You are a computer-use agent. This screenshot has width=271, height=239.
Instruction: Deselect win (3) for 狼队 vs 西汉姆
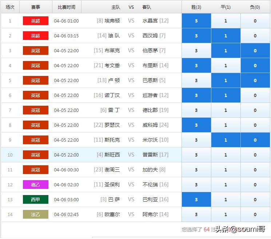point(196,36)
